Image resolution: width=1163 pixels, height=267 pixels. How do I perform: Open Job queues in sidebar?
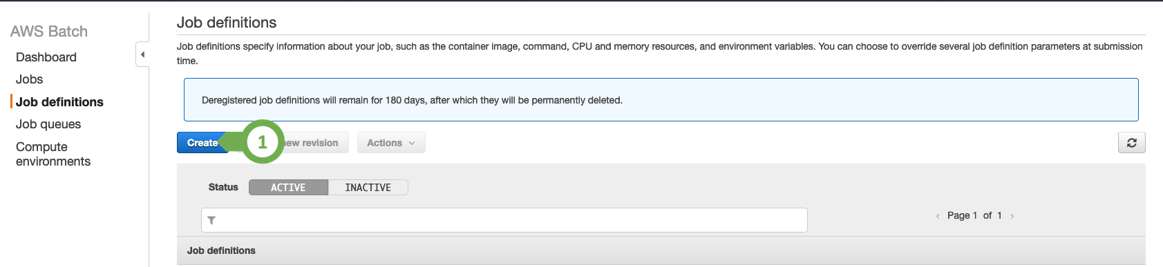click(x=48, y=124)
